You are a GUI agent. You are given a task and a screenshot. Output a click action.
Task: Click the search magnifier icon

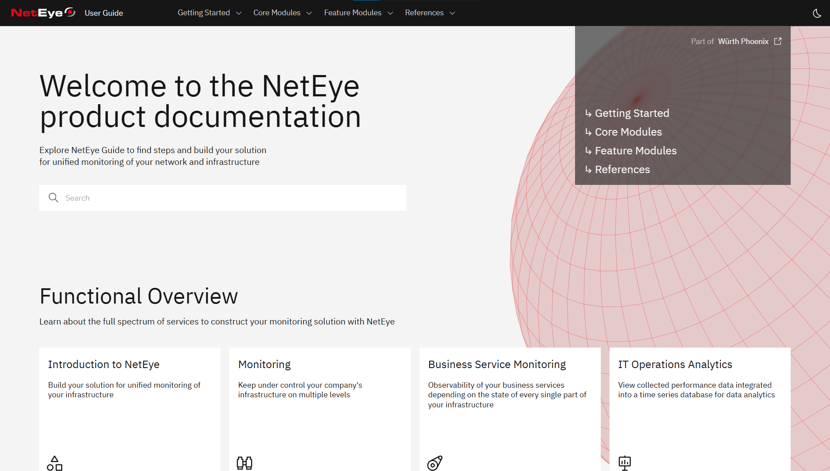pyautogui.click(x=53, y=198)
